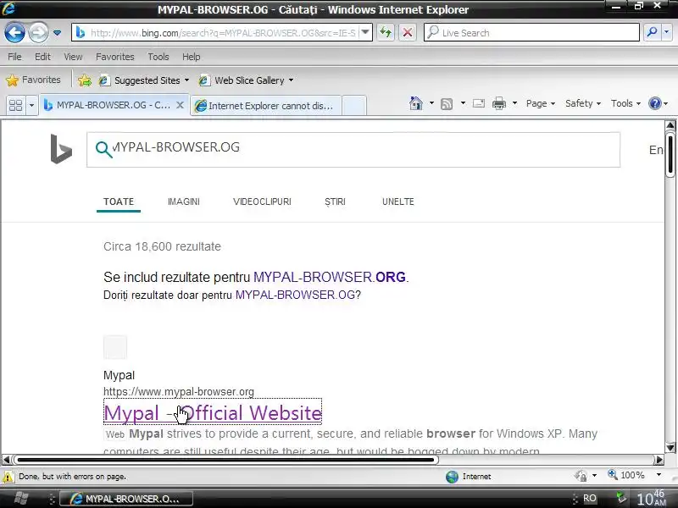This screenshot has width=678, height=508.
Task: Open the recent pages dropdown arrow
Action: coord(57,33)
